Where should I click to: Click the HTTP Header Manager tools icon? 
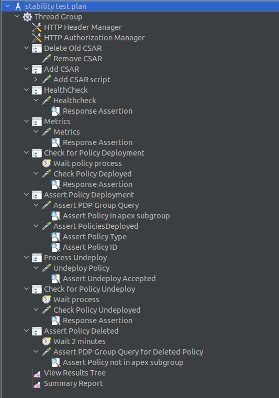pyautogui.click(x=37, y=27)
